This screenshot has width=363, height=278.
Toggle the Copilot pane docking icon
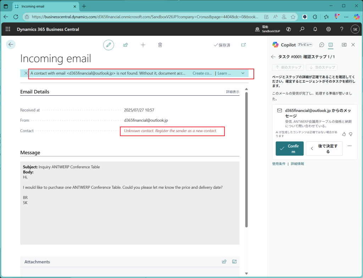344,45
